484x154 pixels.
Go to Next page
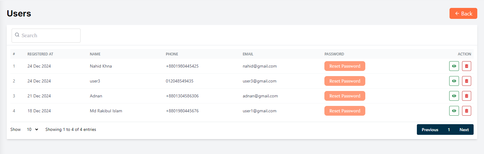tap(464, 130)
